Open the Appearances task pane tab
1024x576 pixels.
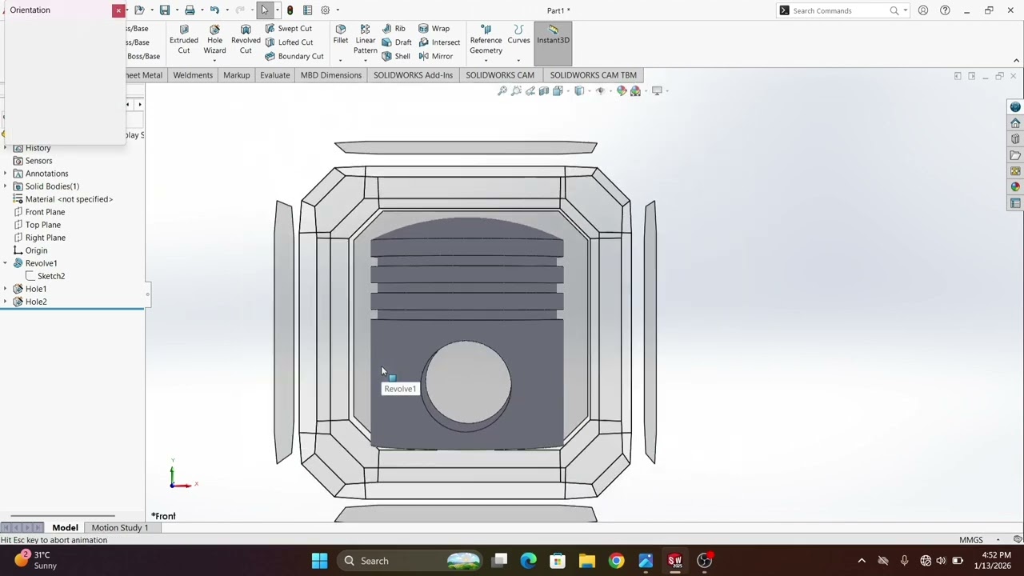(1015, 187)
